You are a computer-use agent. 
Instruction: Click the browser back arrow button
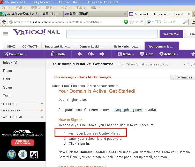click(x=4, y=22)
